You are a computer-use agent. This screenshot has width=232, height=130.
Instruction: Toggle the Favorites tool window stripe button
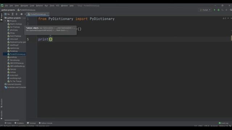point(1,115)
